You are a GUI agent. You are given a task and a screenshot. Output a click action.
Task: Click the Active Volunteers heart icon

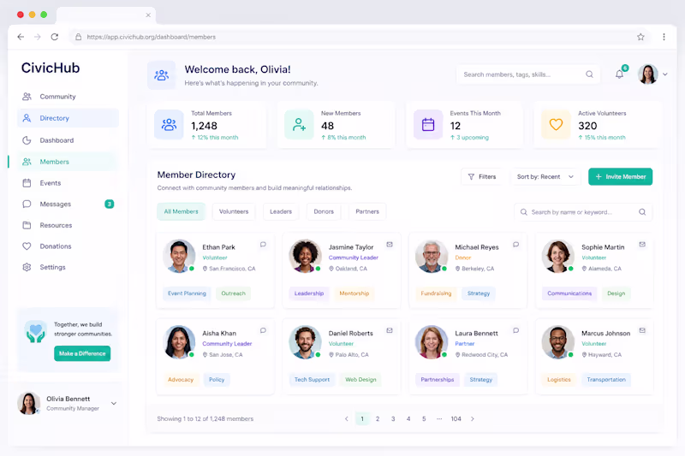click(556, 125)
